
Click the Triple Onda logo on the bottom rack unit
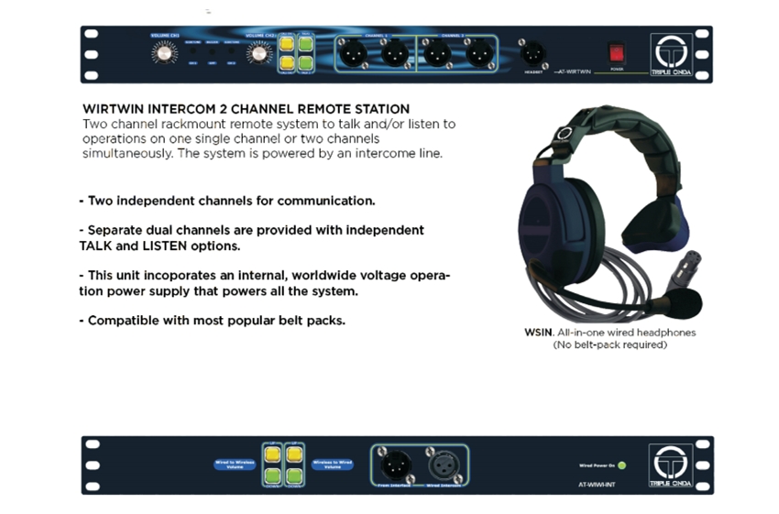pyautogui.click(x=671, y=465)
